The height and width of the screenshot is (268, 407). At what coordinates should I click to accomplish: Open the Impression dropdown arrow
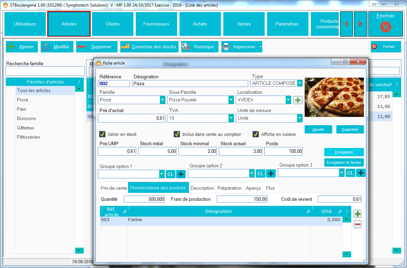pos(260,47)
